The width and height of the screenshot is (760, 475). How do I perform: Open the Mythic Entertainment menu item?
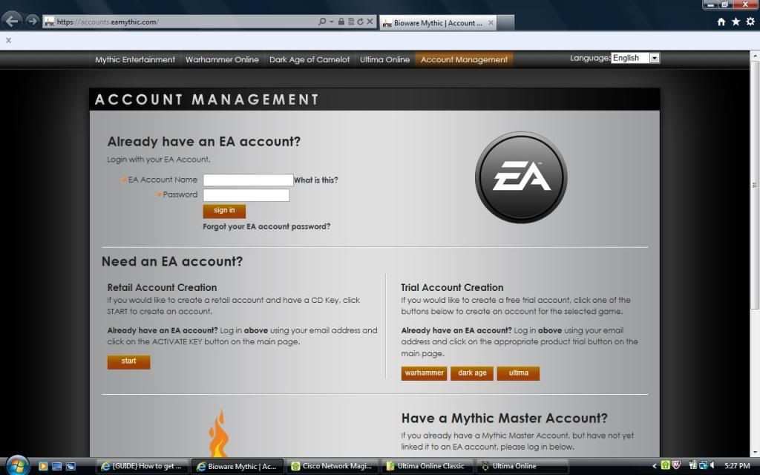[135, 59]
